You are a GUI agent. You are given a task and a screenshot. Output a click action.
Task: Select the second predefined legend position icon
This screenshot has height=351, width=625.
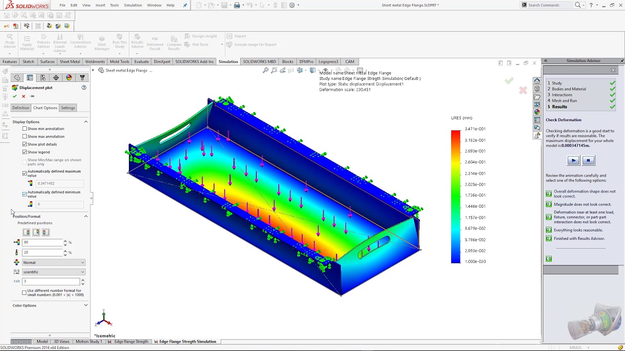(x=36, y=232)
